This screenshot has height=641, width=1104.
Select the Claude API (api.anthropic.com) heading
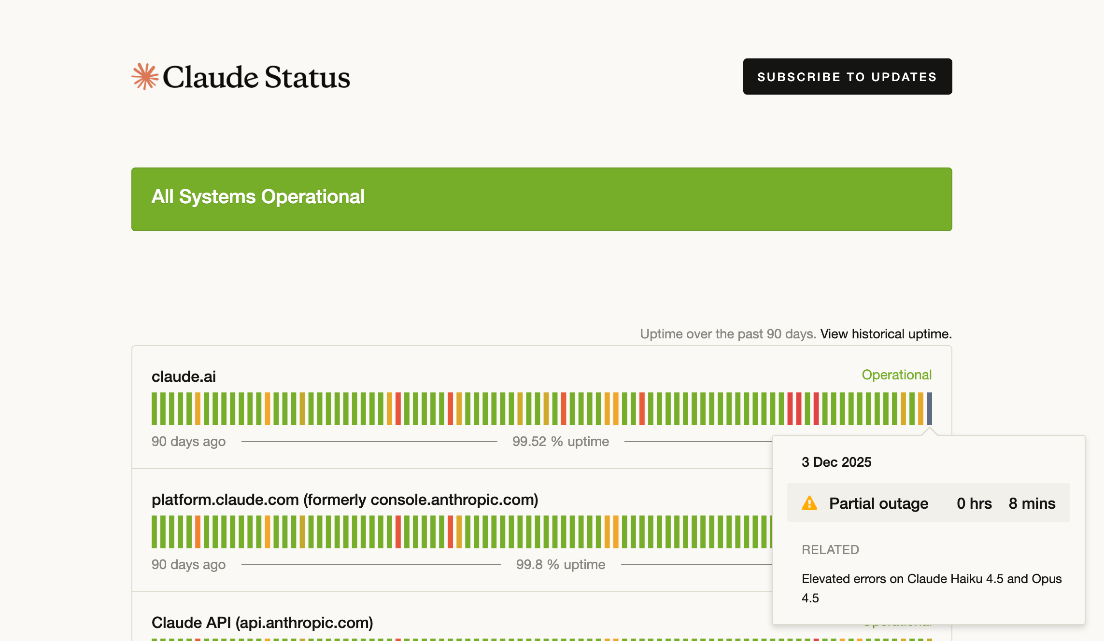[262, 623]
